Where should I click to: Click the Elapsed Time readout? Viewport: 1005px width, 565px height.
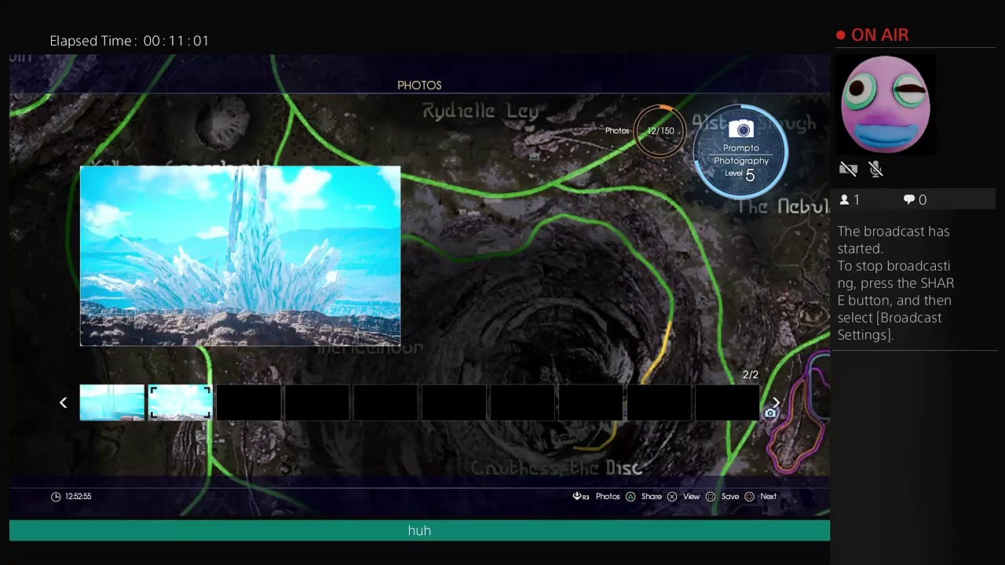point(130,41)
